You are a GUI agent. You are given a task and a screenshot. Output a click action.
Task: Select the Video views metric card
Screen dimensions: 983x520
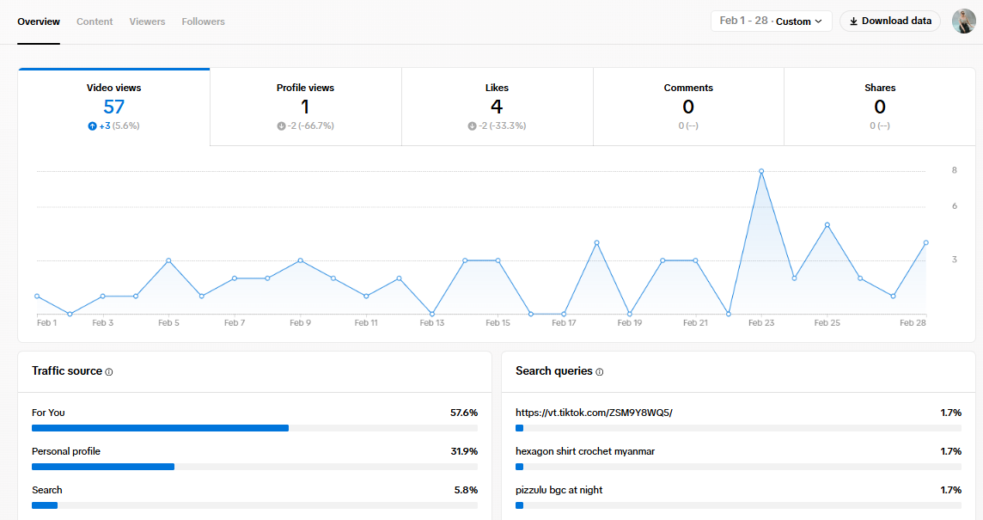[x=114, y=107]
